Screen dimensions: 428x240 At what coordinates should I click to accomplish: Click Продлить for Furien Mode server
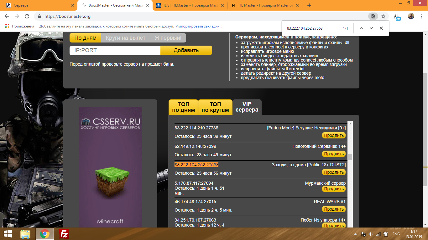[334, 135]
